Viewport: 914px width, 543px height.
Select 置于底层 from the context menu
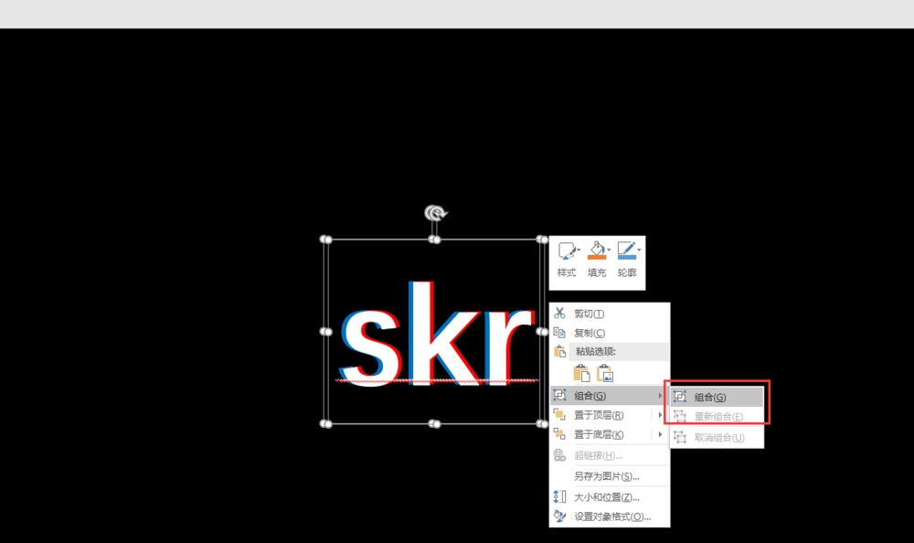click(603, 435)
